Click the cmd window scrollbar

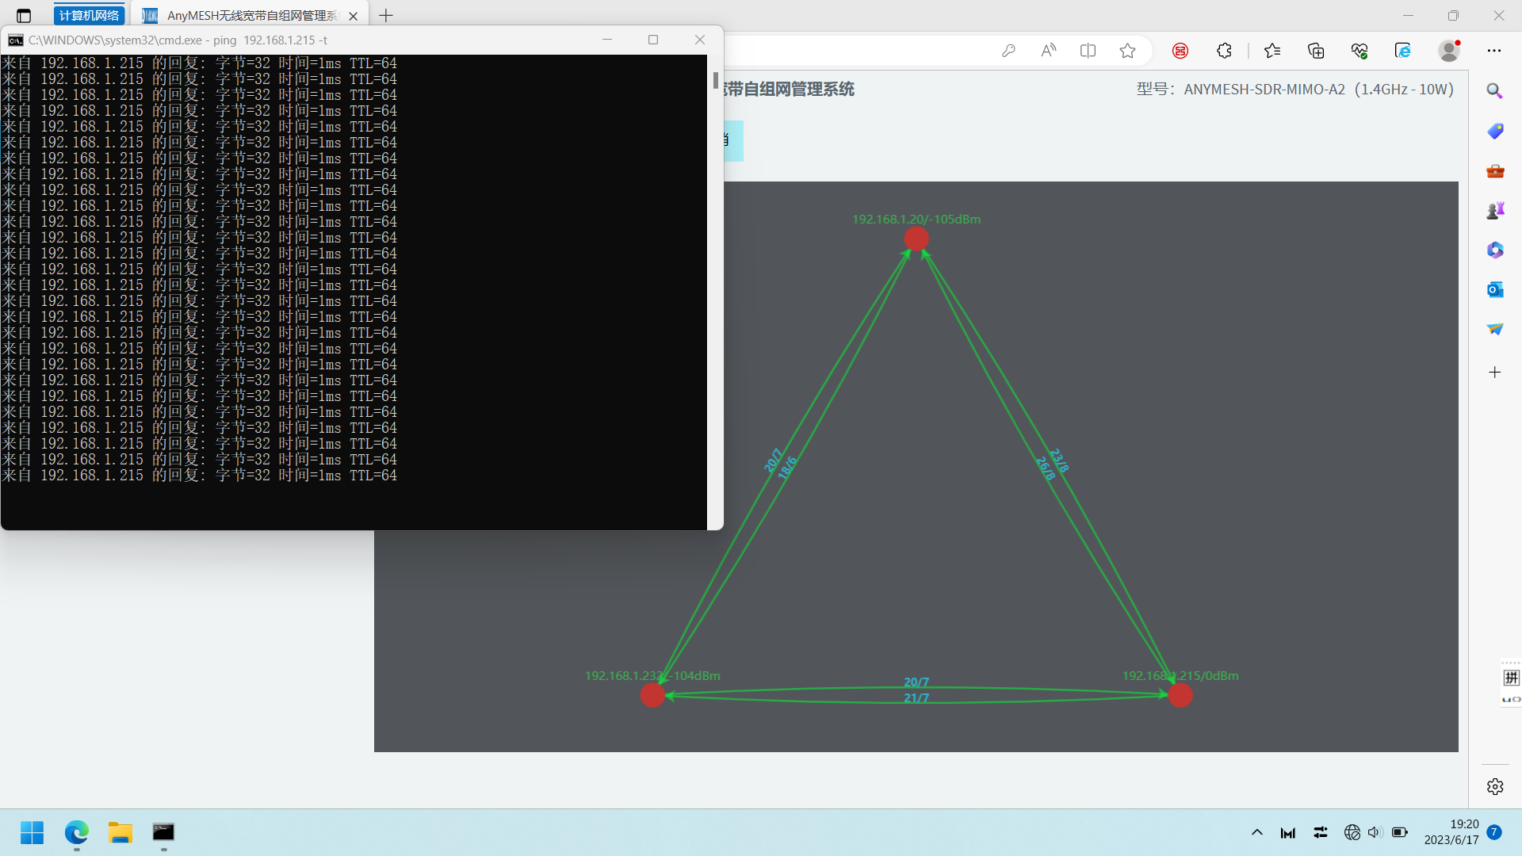click(715, 80)
